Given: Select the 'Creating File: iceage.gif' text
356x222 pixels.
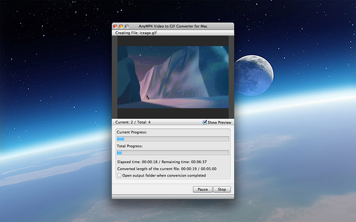Looking at the screenshot, I should pyautogui.click(x=136, y=33).
